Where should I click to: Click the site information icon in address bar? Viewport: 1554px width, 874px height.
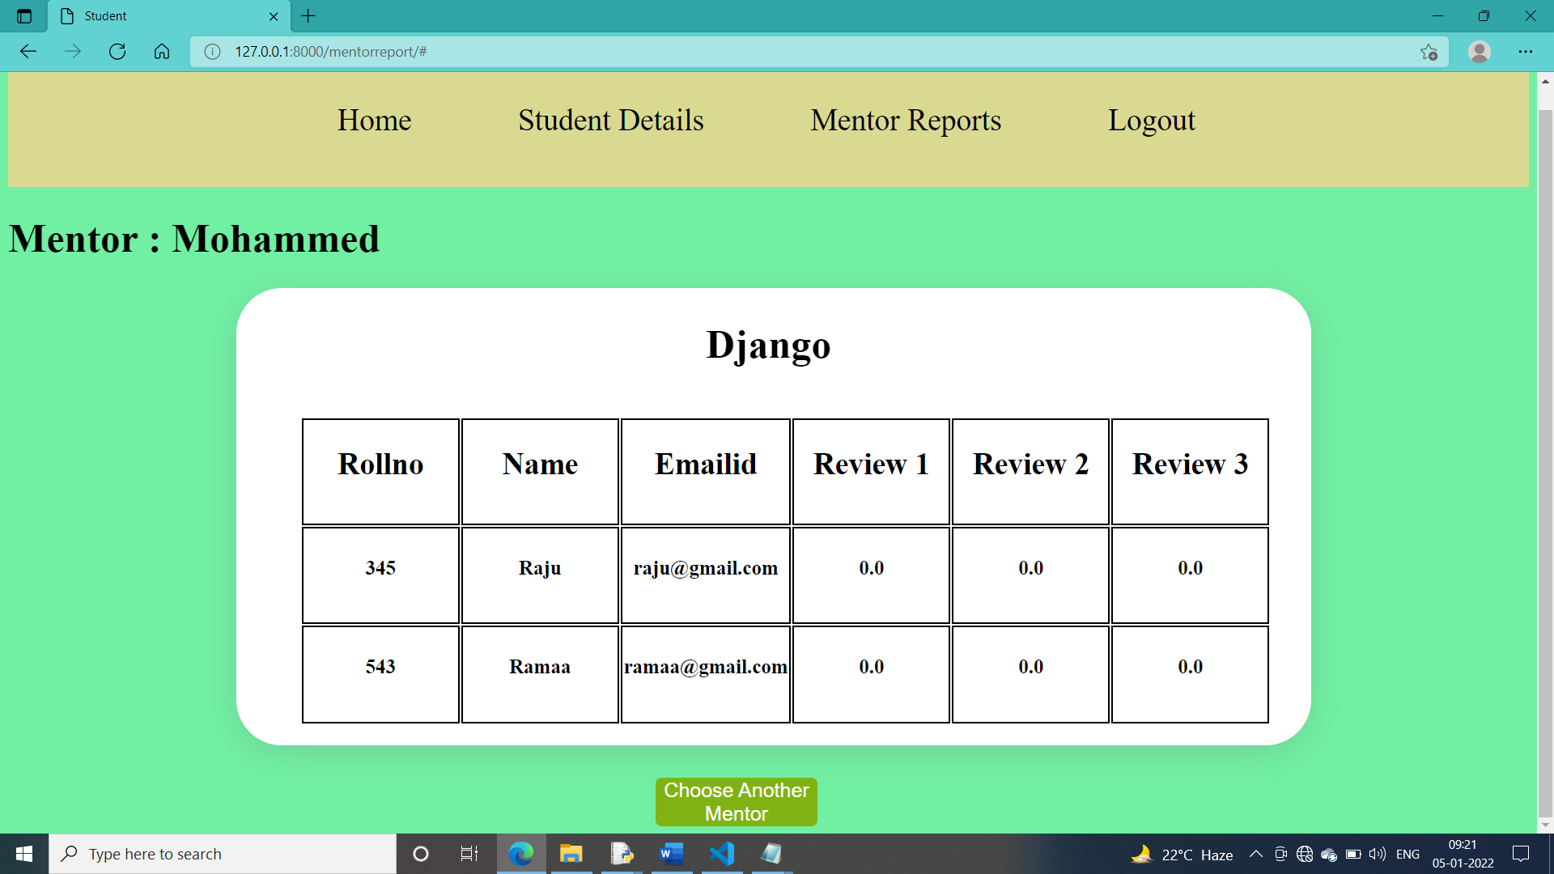210,51
